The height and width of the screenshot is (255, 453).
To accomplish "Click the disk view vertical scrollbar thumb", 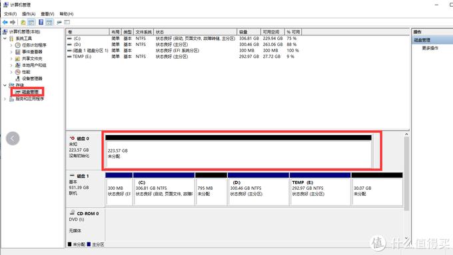I will [x=406, y=174].
